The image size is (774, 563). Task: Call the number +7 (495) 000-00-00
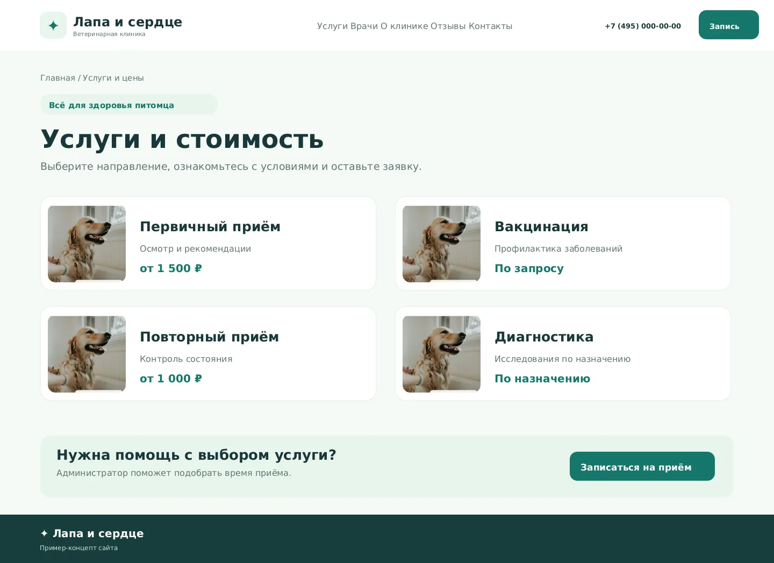643,26
